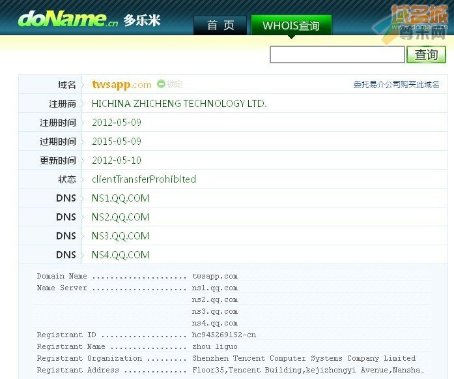Select Registrant ID hc945269152-cn
The height and width of the screenshot is (379, 454).
point(224,335)
